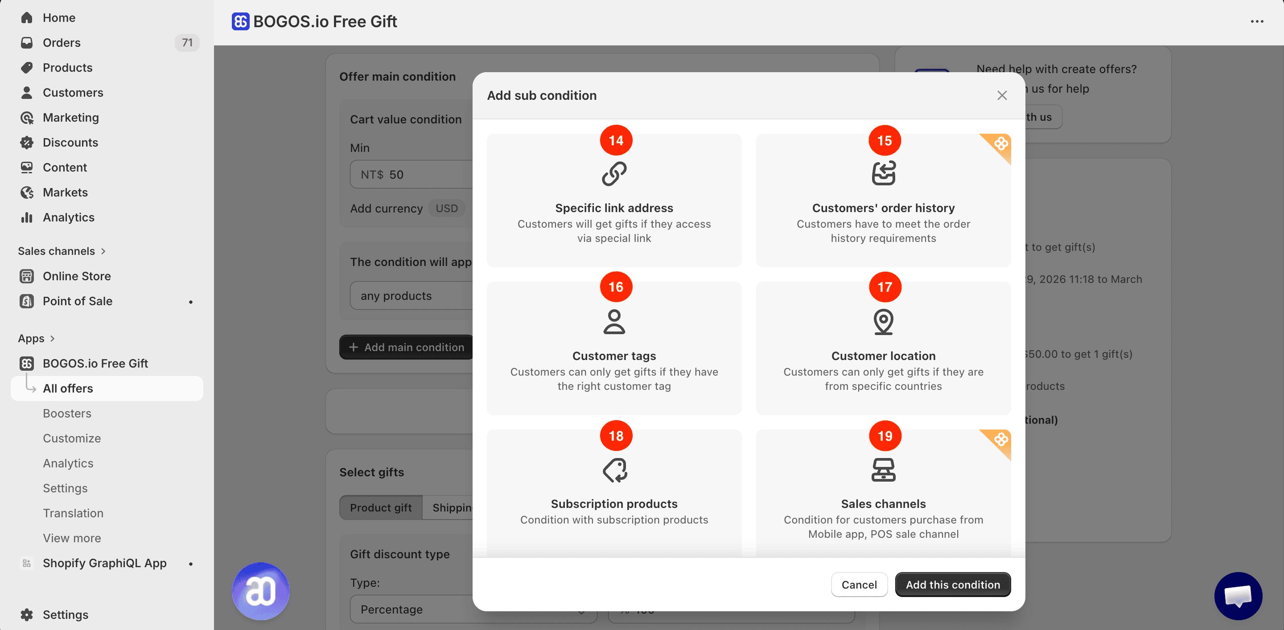
Task: Click the Online Store storefront icon
Action: pos(27,276)
